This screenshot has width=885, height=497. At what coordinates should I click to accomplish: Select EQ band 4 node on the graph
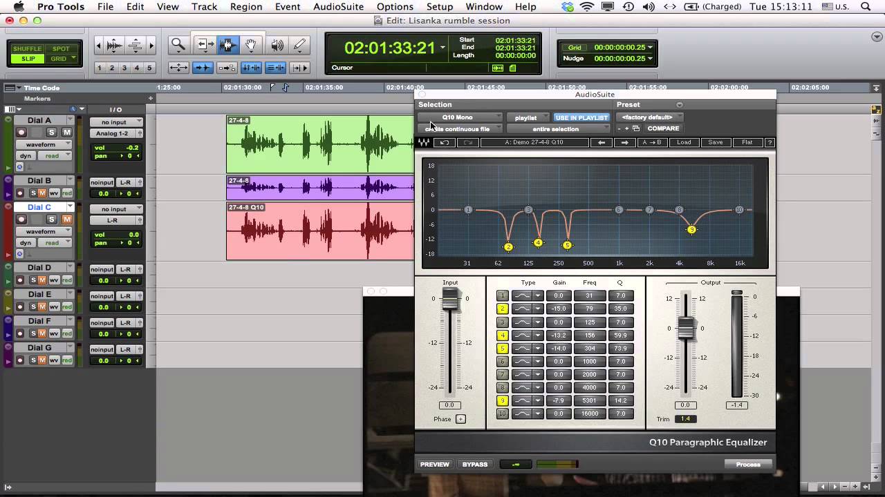[538, 242]
